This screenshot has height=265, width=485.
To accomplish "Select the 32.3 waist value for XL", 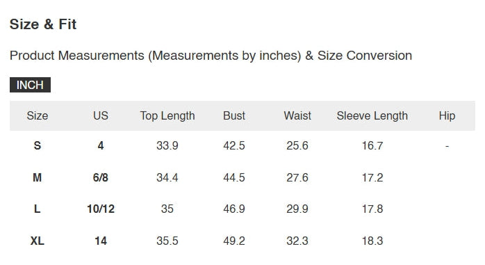I will 297,241.
